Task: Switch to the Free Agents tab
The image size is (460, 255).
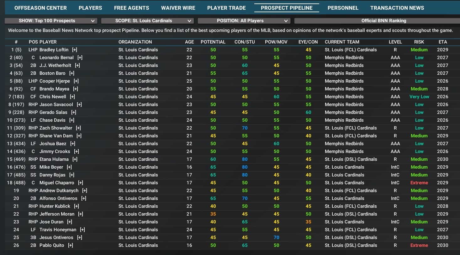Action: [x=131, y=8]
